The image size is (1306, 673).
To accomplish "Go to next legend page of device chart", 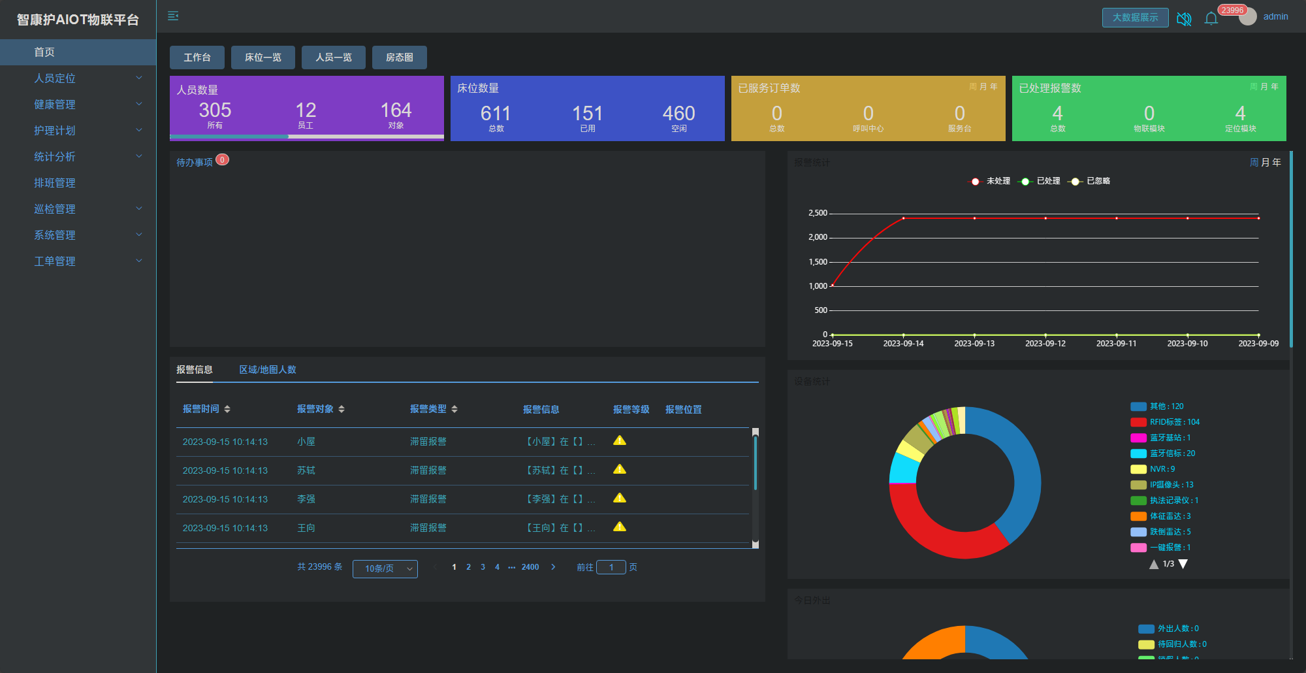I will click(1183, 564).
